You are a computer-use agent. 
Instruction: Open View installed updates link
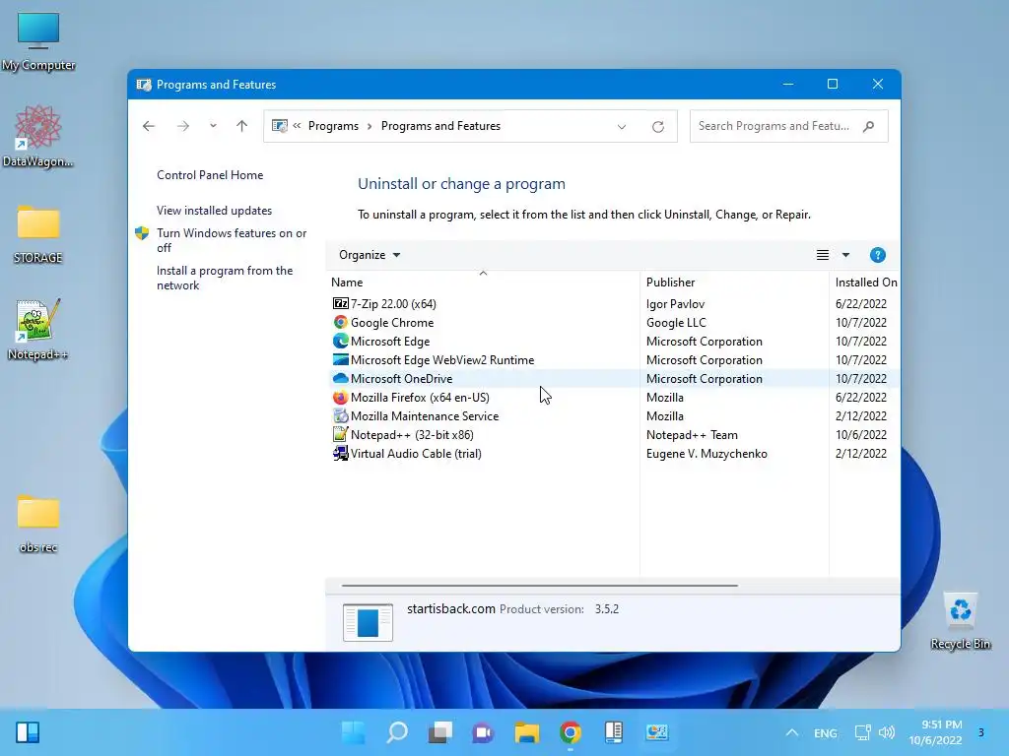click(214, 211)
